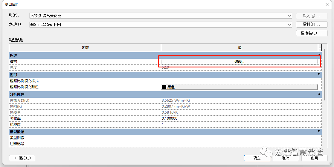Close the 类型属性 dialog

point(327,4)
